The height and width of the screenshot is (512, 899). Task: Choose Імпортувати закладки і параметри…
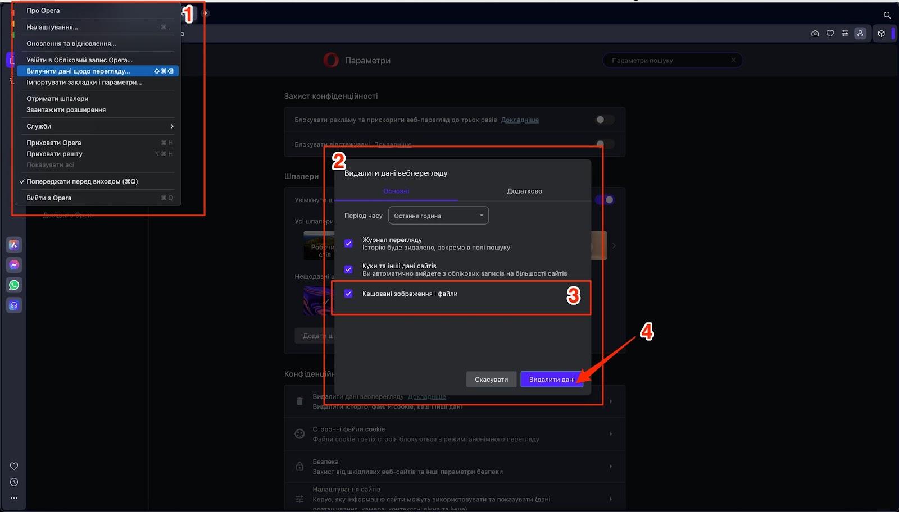[97, 83]
